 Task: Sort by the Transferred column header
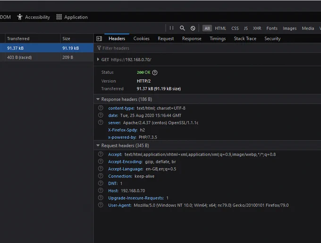click(33, 39)
